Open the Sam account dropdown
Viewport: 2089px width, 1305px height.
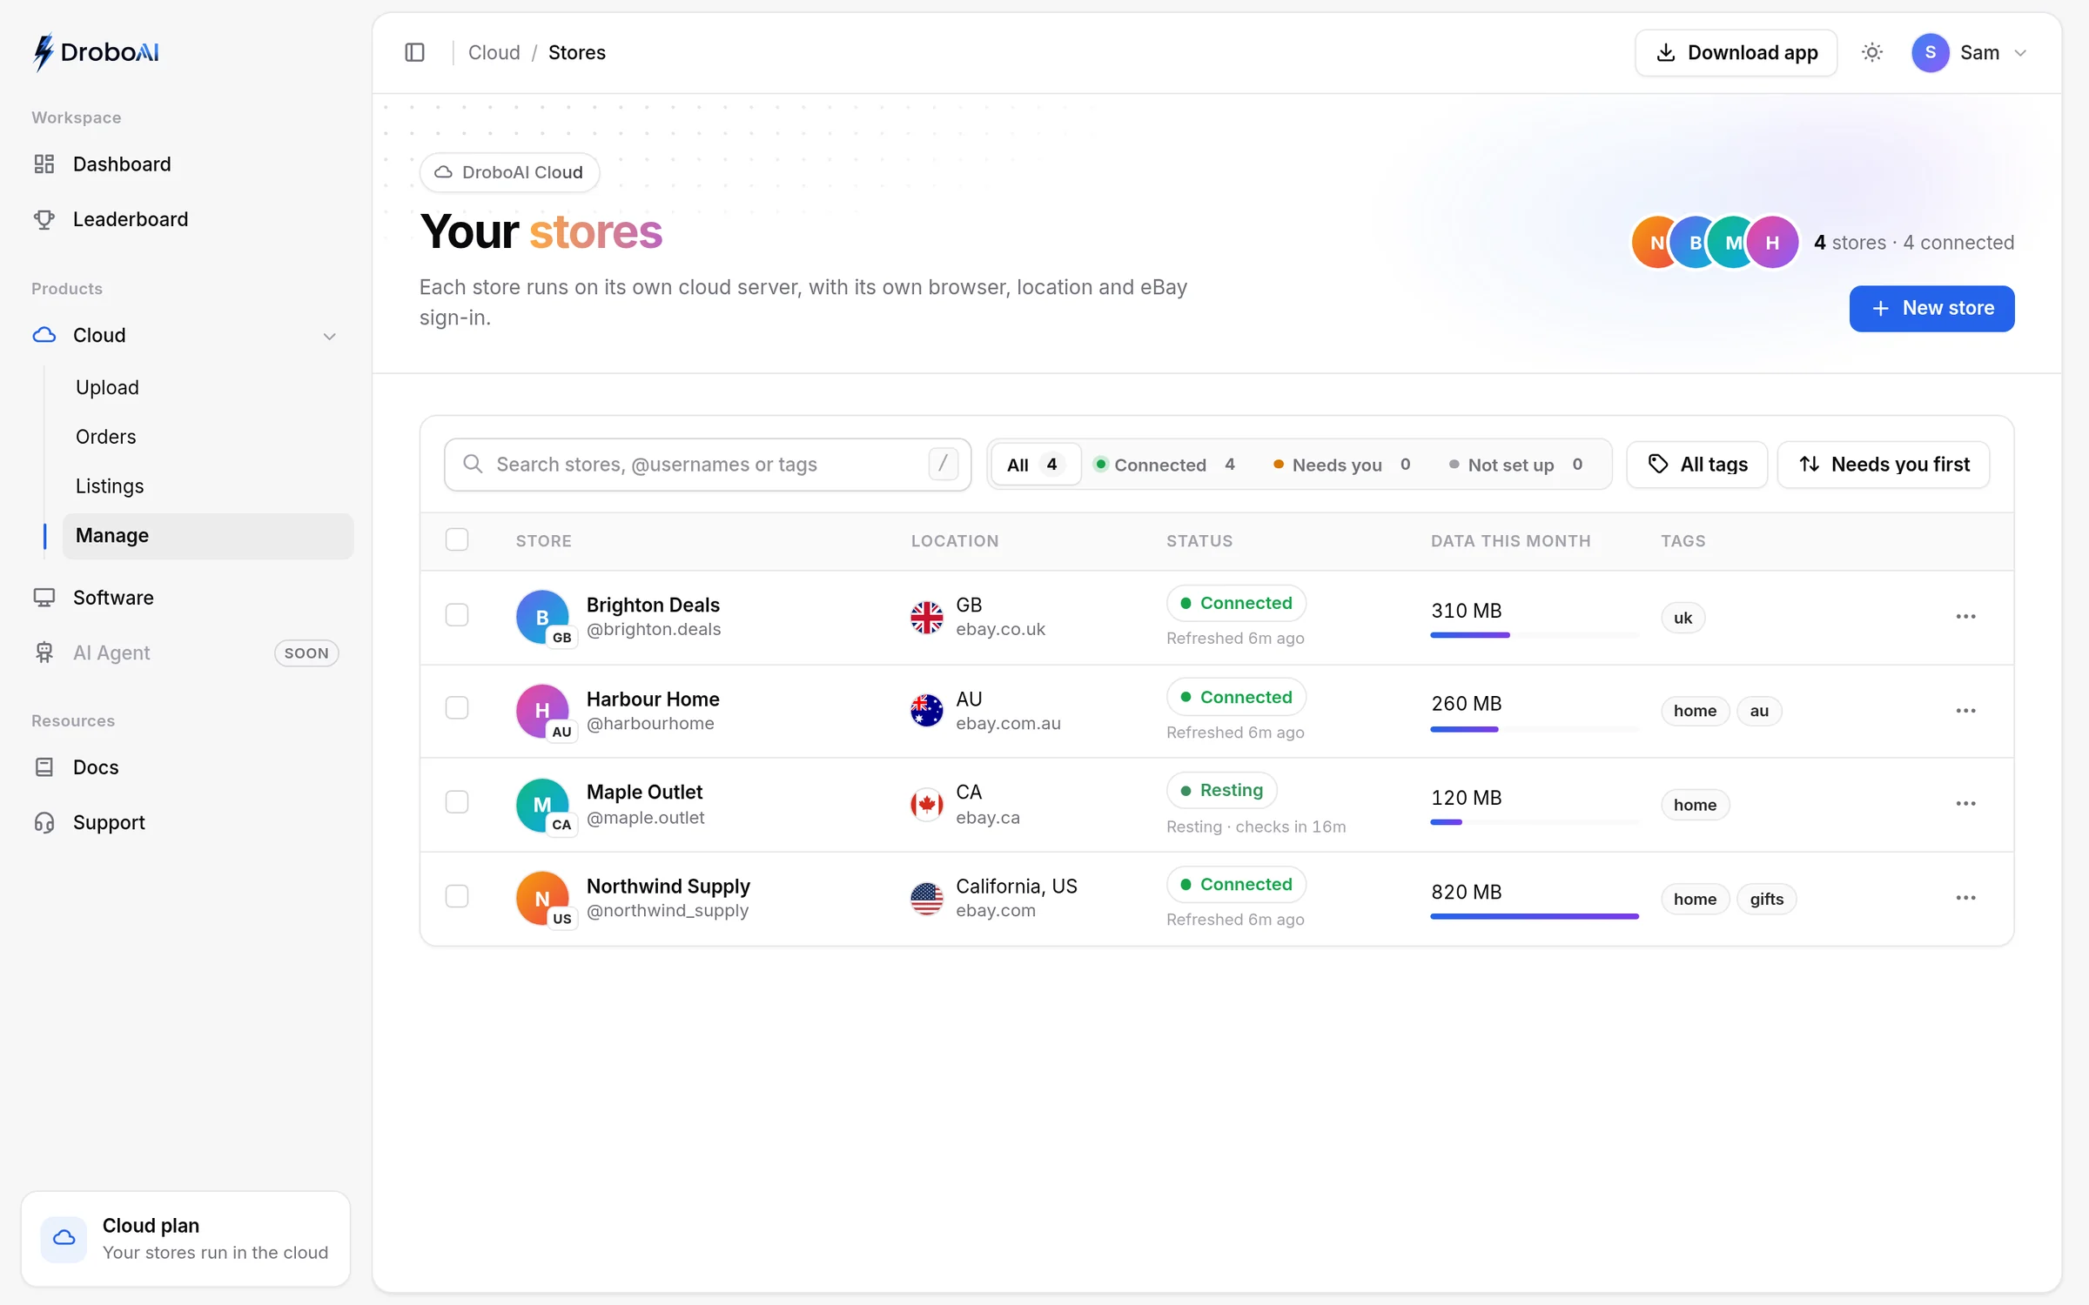[1971, 52]
